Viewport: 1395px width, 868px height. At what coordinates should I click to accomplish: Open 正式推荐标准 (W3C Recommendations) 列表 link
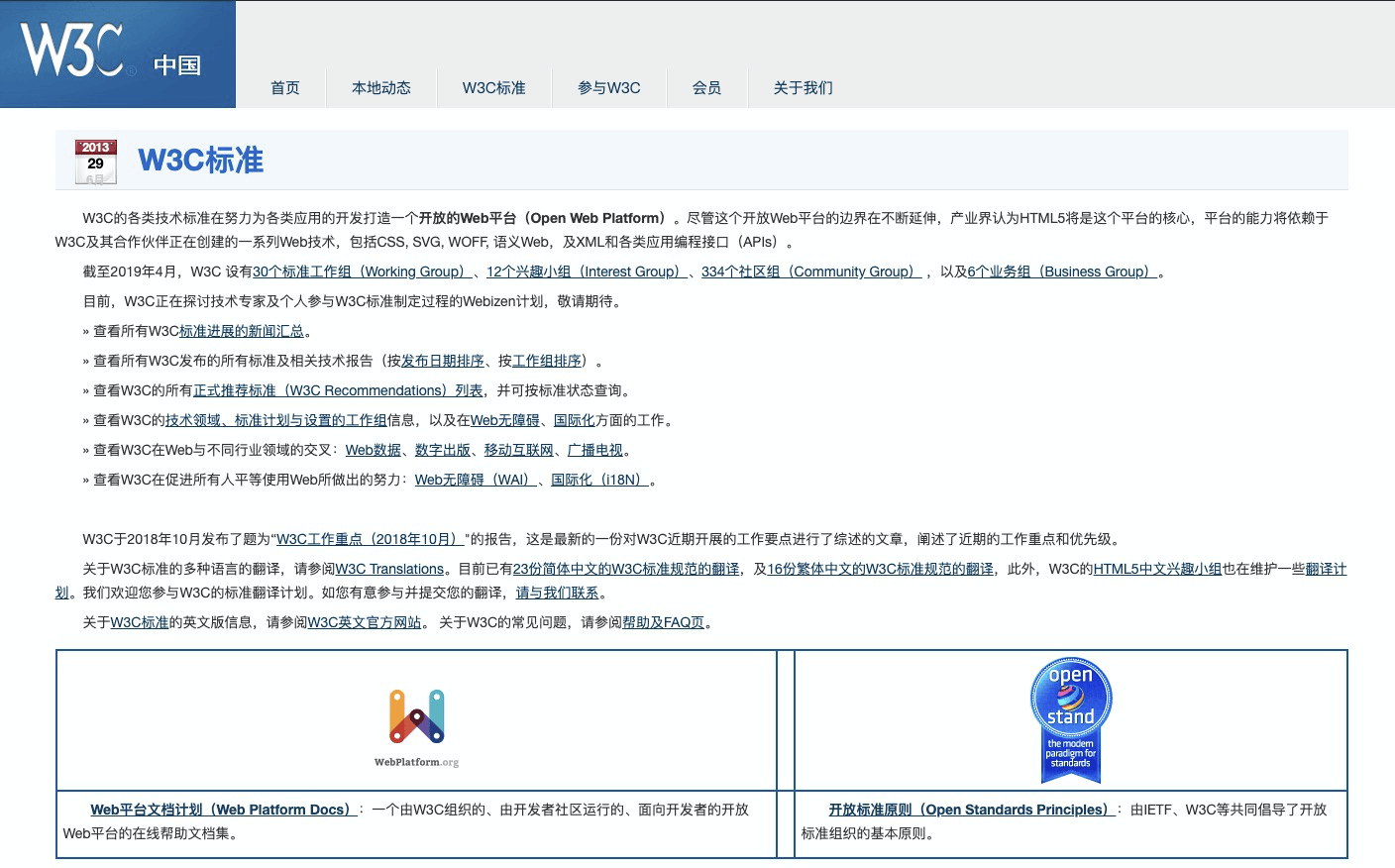coord(338,390)
